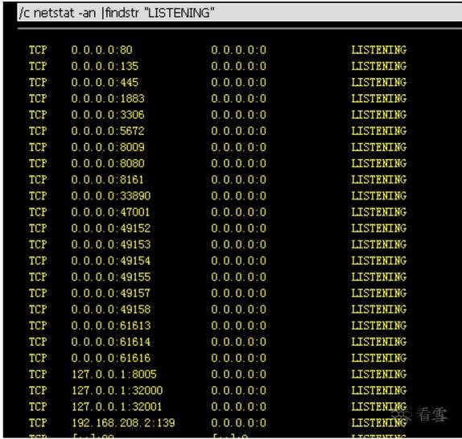Image resolution: width=462 pixels, height=439 pixels.
Task: Select the 0.0.0.0:49152 entry
Action: point(111,228)
